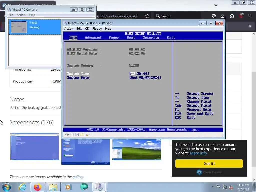
Task: Open Firefox Pocket save icon
Action: point(214,16)
